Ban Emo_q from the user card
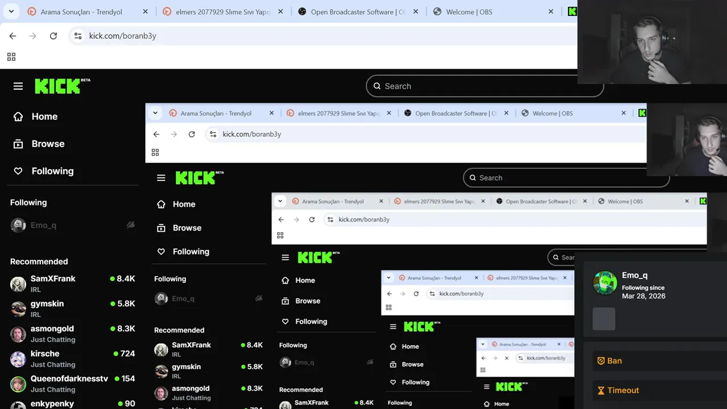 659,361
